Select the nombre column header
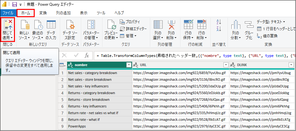This screenshot has width=296, height=131. [100, 65]
